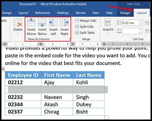Open the View tab
Viewport: 152px width, 121px height.
click(96, 13)
